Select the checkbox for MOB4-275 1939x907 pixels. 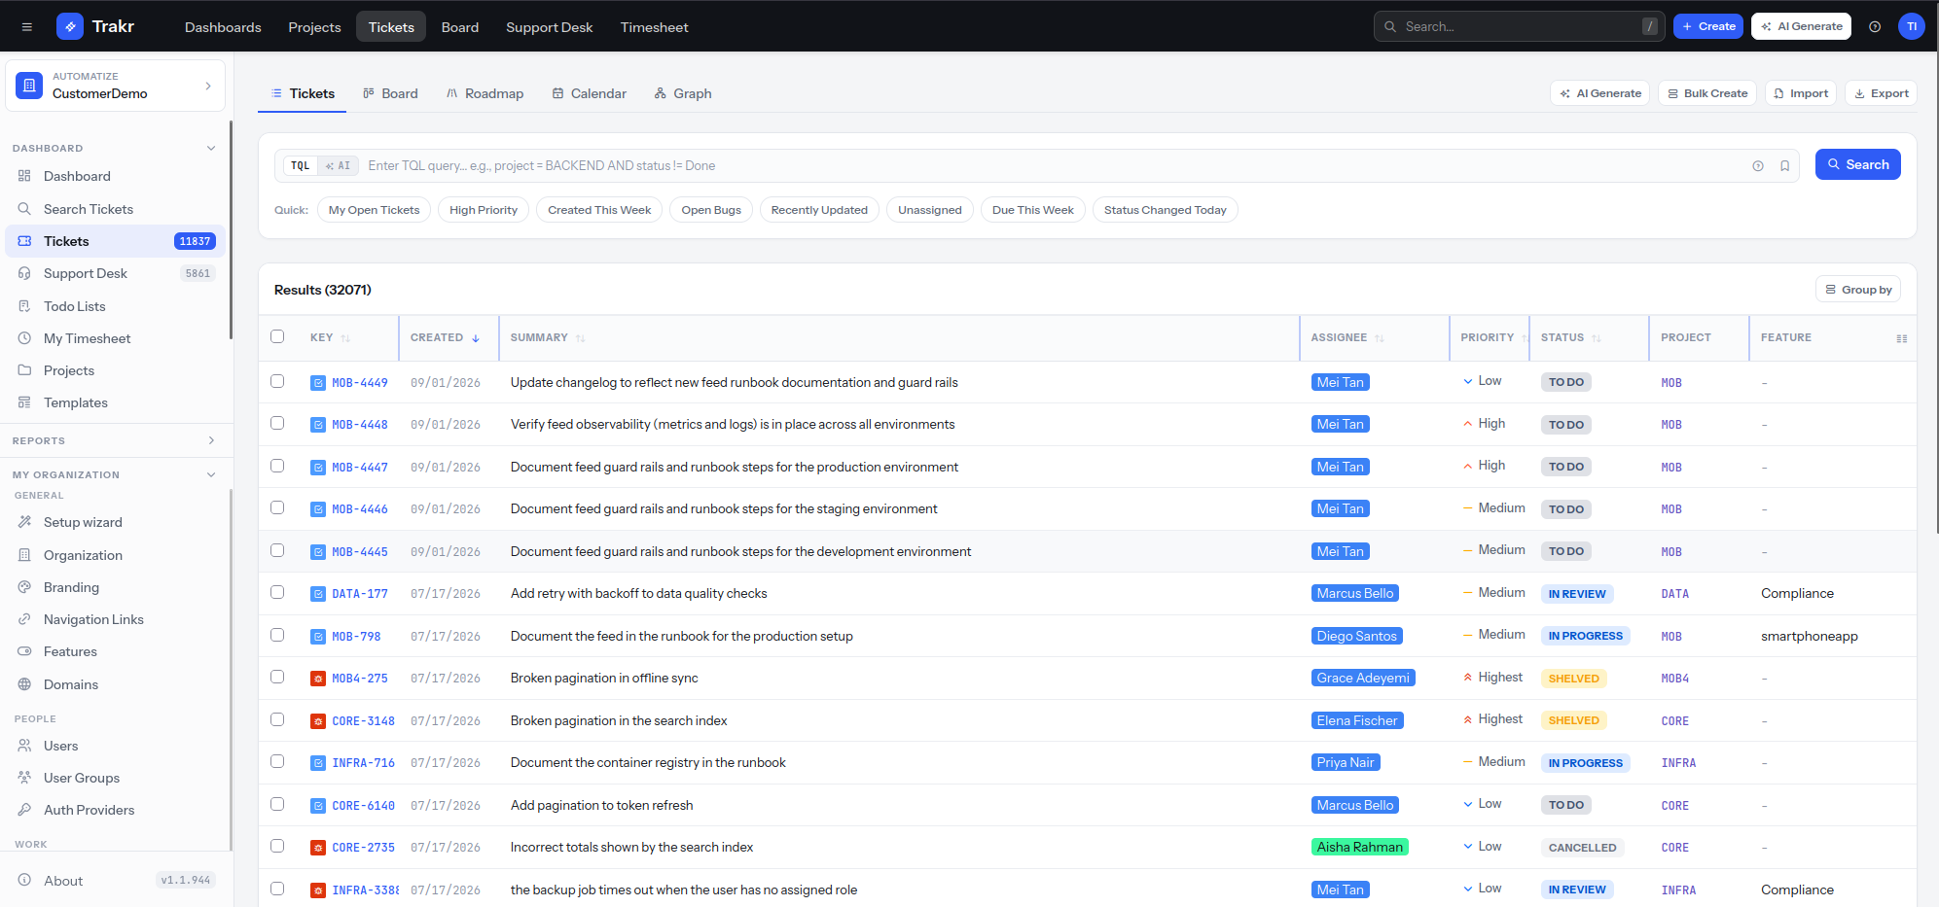pyautogui.click(x=277, y=677)
